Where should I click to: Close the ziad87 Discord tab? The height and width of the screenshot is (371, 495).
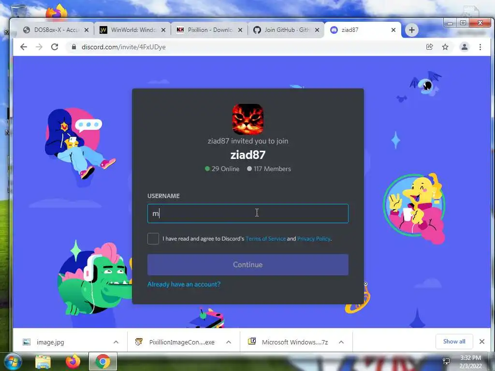coord(393,30)
